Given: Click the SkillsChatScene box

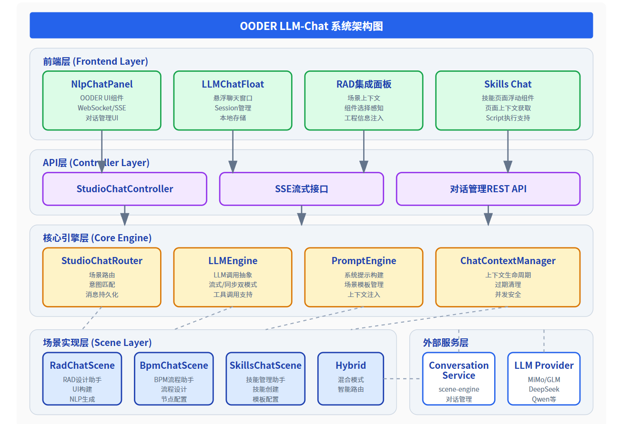Looking at the screenshot, I should click(265, 379).
